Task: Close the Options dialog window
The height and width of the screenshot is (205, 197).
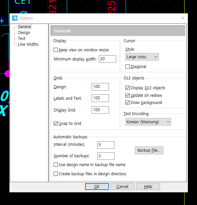Action: (x=183, y=18)
